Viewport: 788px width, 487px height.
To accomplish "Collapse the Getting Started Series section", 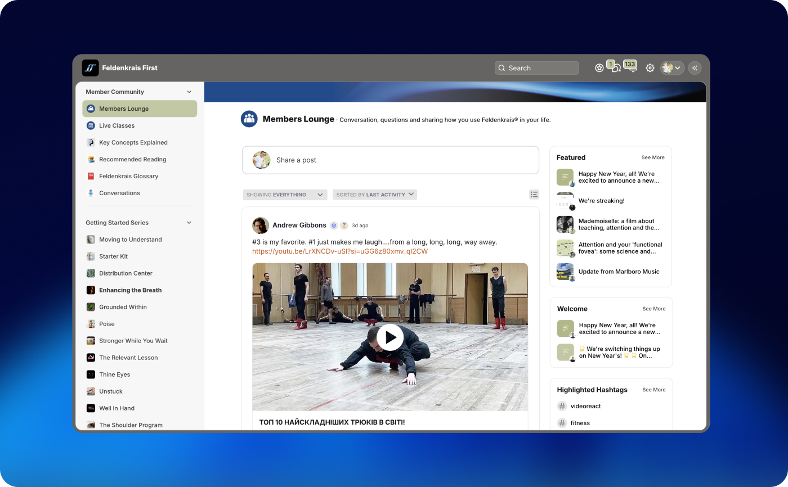I will (189, 223).
